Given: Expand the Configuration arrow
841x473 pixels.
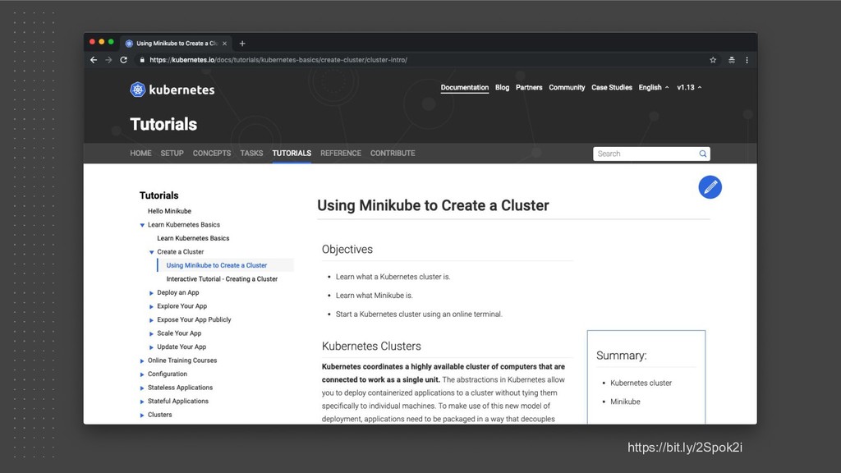Looking at the screenshot, I should coord(142,374).
